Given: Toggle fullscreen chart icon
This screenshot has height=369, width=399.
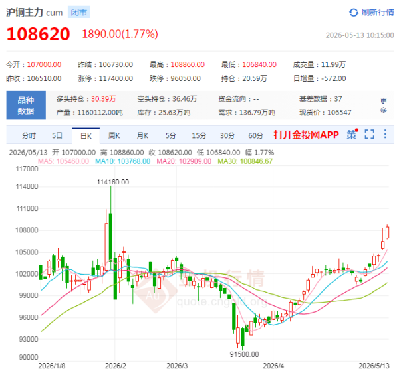Looking at the screenshot, I should point(369,134).
